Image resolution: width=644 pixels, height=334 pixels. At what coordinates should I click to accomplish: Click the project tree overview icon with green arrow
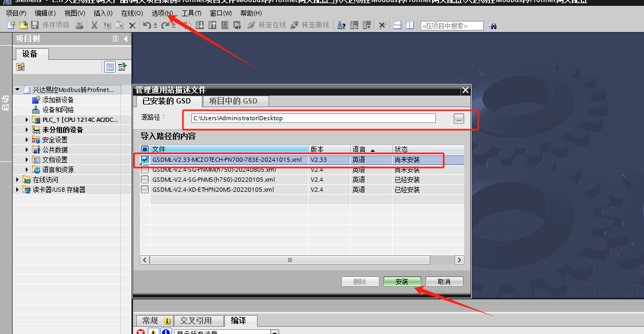click(122, 66)
